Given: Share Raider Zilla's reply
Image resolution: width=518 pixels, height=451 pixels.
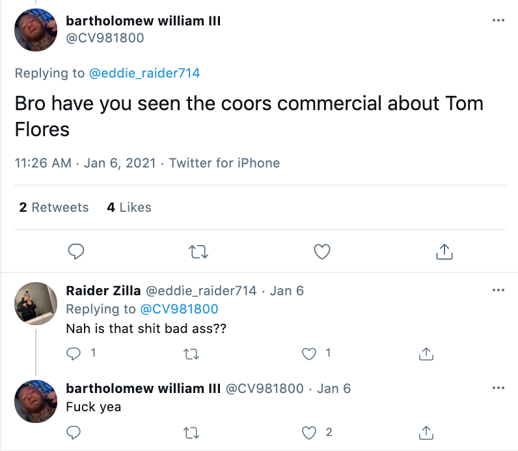Looking at the screenshot, I should click(x=426, y=353).
